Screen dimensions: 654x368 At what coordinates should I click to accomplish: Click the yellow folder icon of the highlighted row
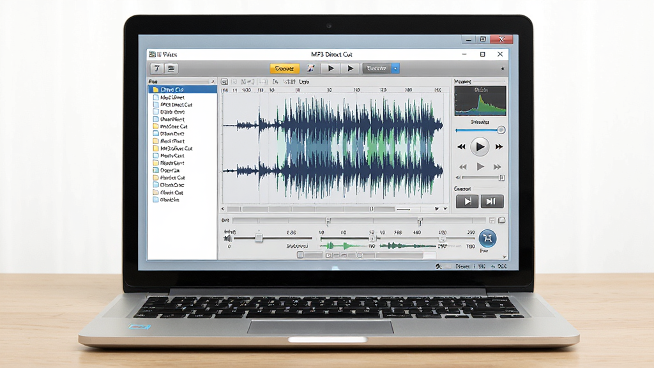pos(156,89)
